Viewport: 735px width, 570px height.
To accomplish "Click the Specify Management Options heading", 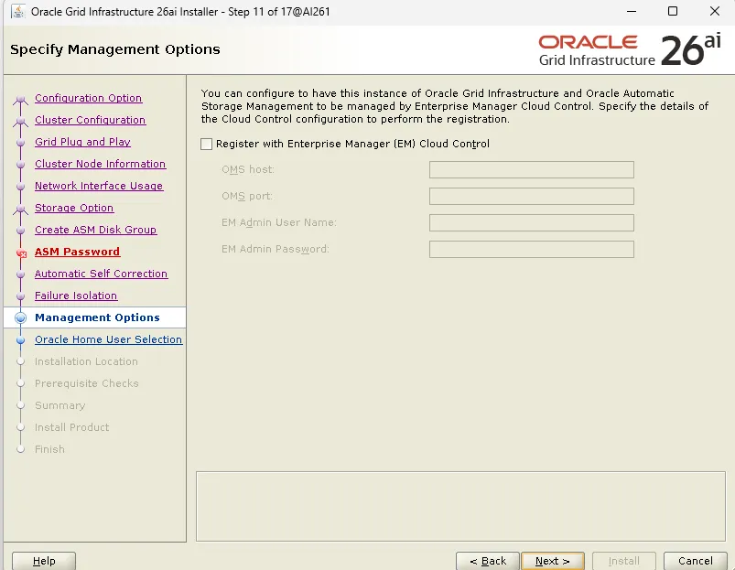I will [115, 49].
